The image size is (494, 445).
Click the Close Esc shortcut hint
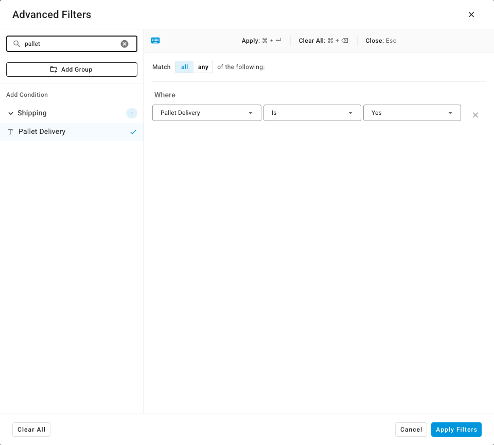tap(381, 41)
